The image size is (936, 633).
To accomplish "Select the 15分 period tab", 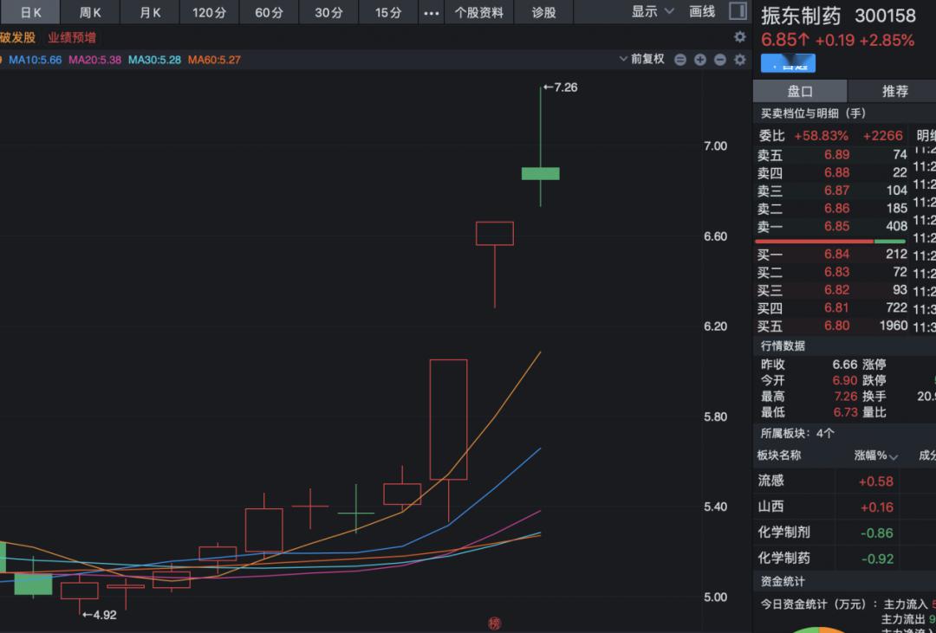I will 388,12.
